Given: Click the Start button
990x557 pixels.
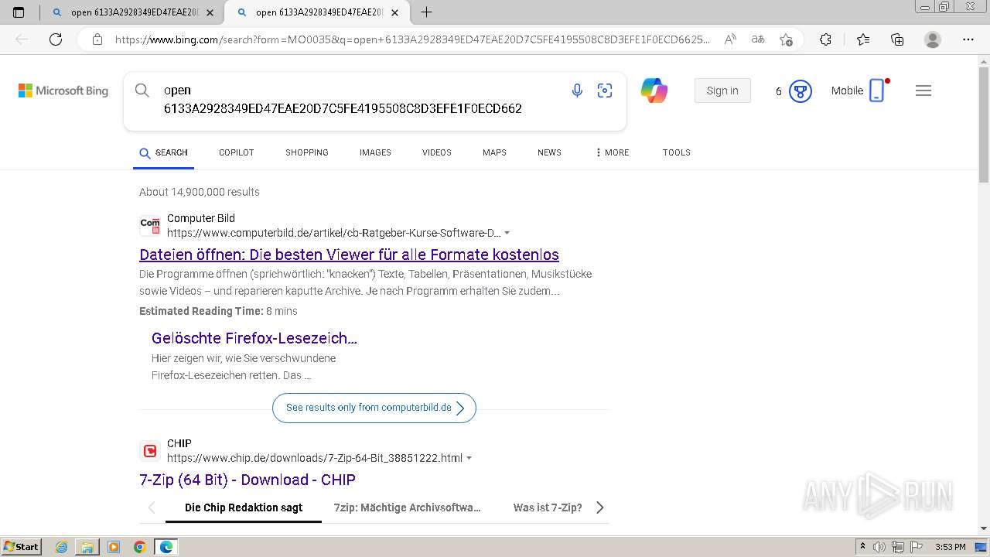Looking at the screenshot, I should click(x=22, y=547).
